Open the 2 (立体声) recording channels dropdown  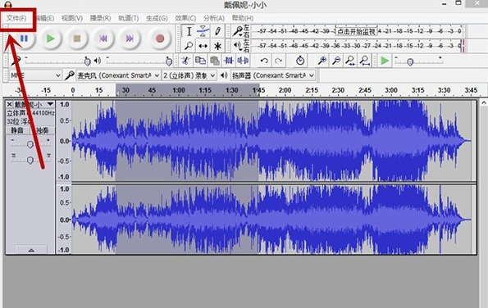(189, 75)
